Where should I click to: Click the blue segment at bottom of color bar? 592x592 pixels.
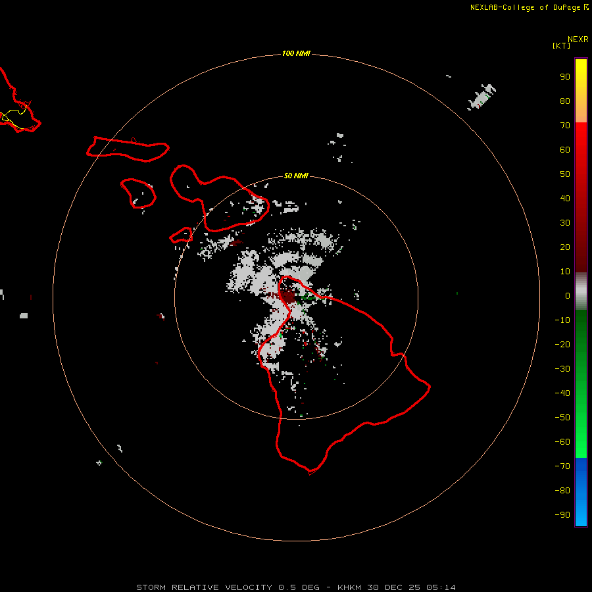[x=581, y=492]
